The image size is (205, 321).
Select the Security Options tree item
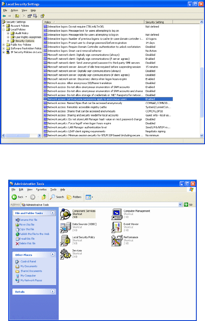pyautogui.click(x=25, y=41)
